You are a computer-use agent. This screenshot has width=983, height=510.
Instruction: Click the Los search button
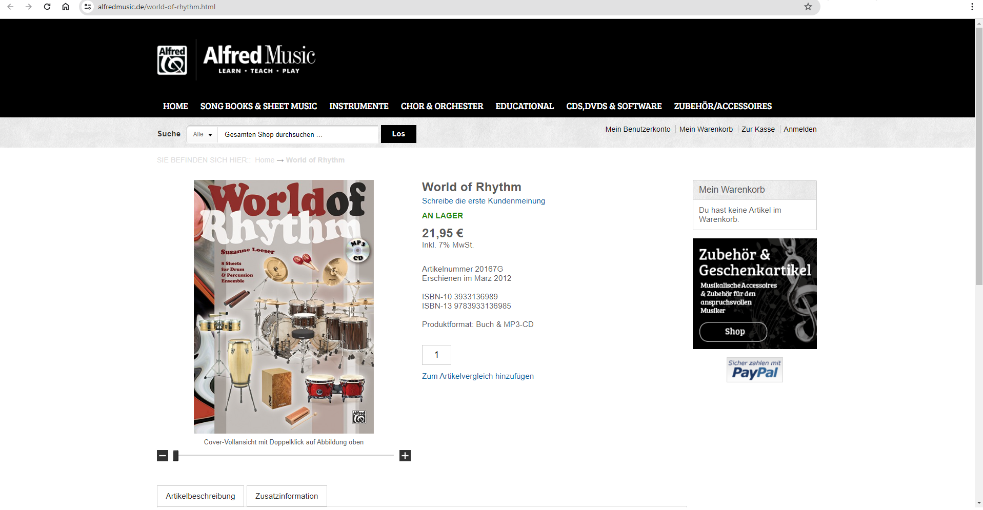398,134
